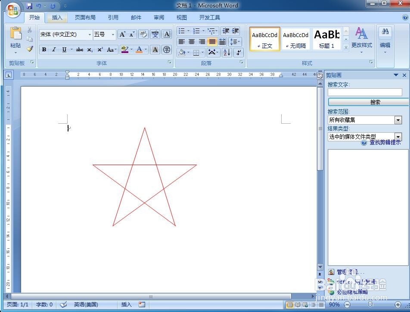
Task: Toggle italic formatting
Action: (x=54, y=50)
